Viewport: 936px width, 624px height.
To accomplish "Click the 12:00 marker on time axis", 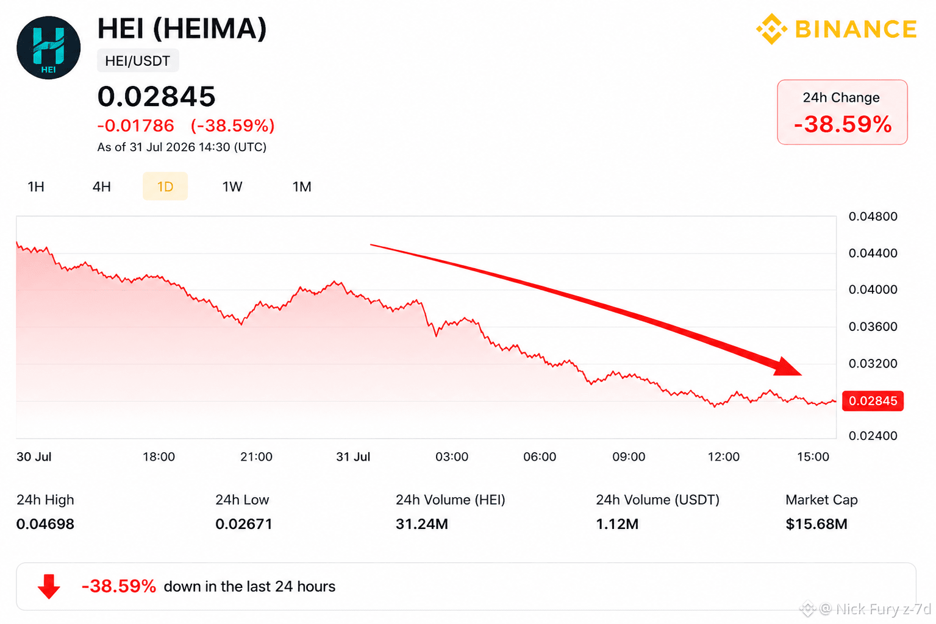I will (723, 456).
